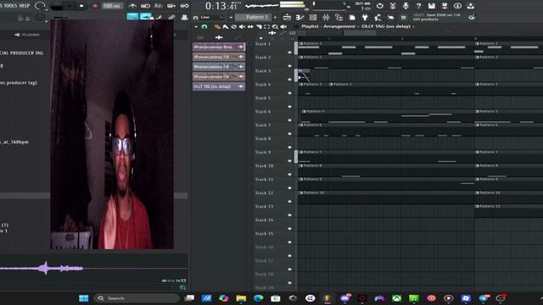Screen dimensions: 543x305
Task: Toggle the playlist magnet snap icon
Action: (204, 26)
